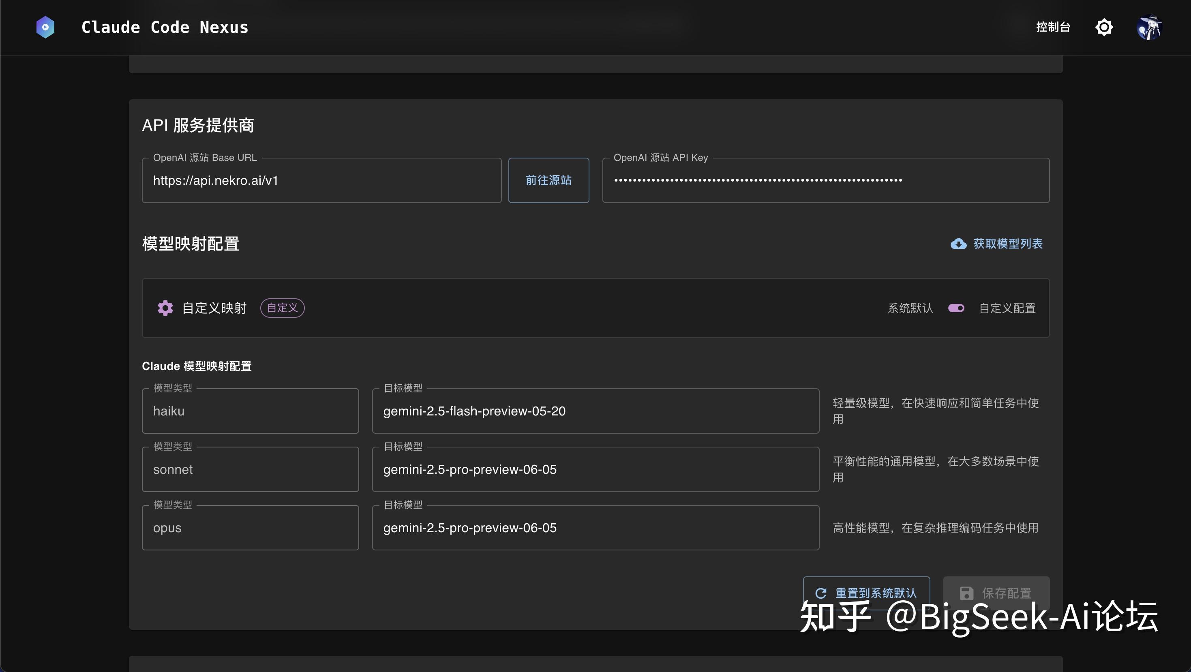Focus the OpenAI 源站 API Key field

(x=826, y=180)
